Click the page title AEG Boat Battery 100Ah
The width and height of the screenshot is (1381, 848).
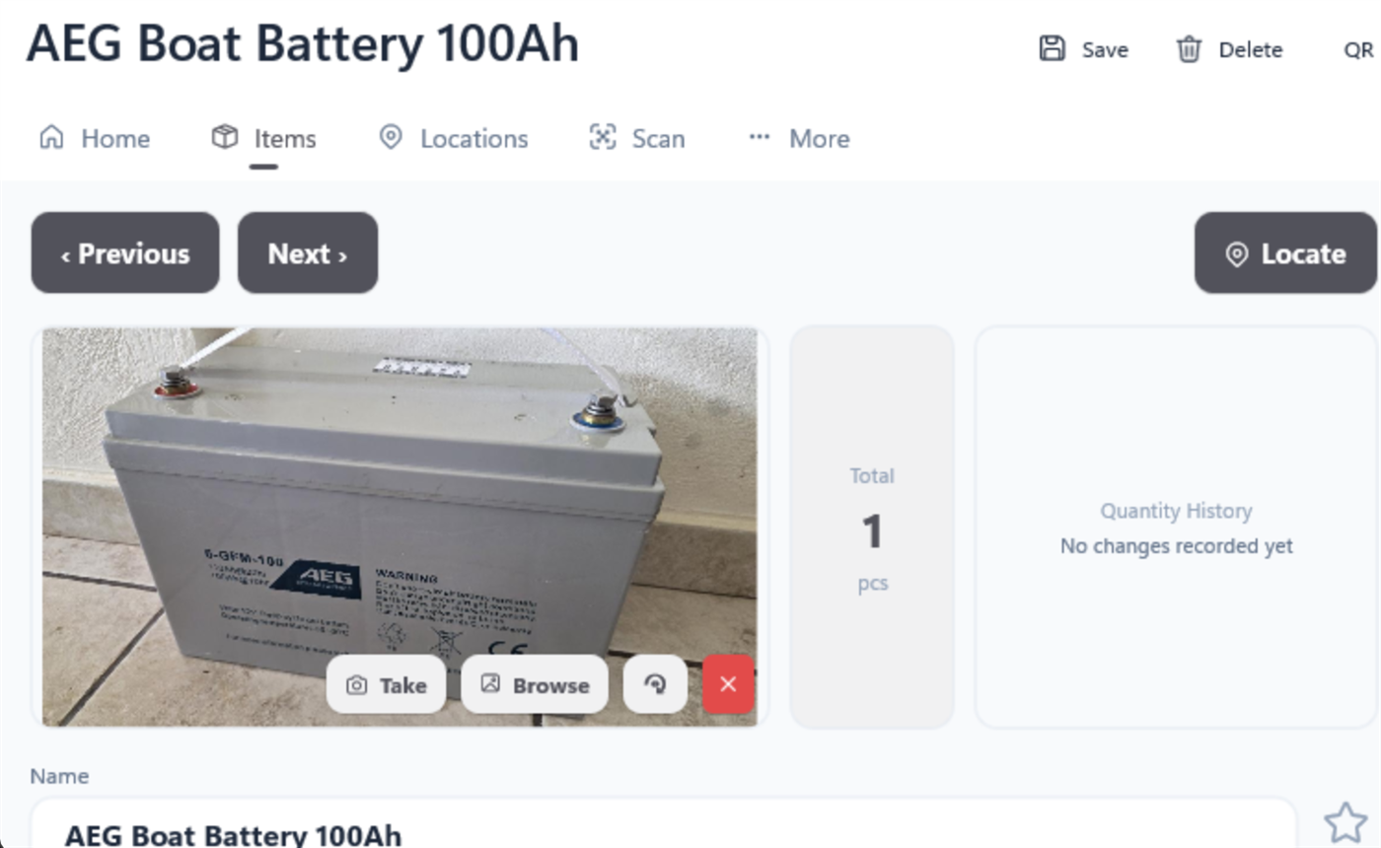pyautogui.click(x=303, y=43)
